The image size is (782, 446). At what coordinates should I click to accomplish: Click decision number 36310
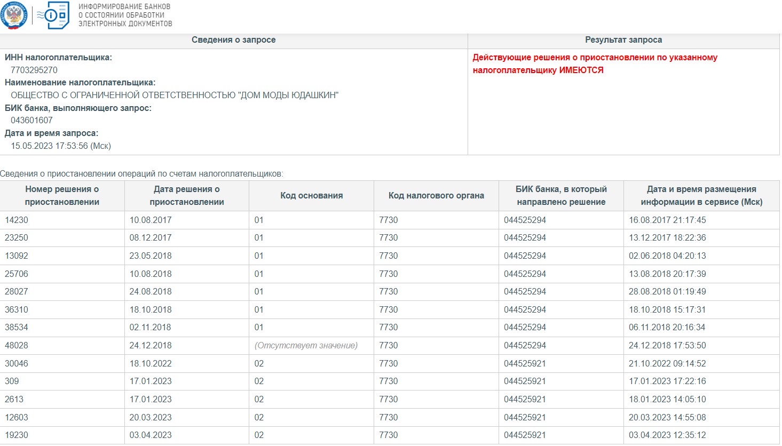tap(17, 310)
